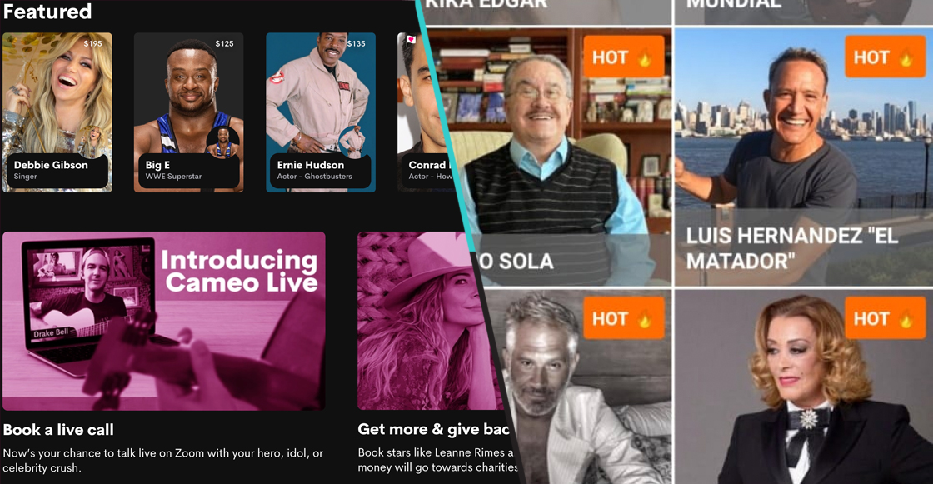The image size is (933, 484).
Task: Click the flag icon on Conrad's card
Action: [x=412, y=41]
